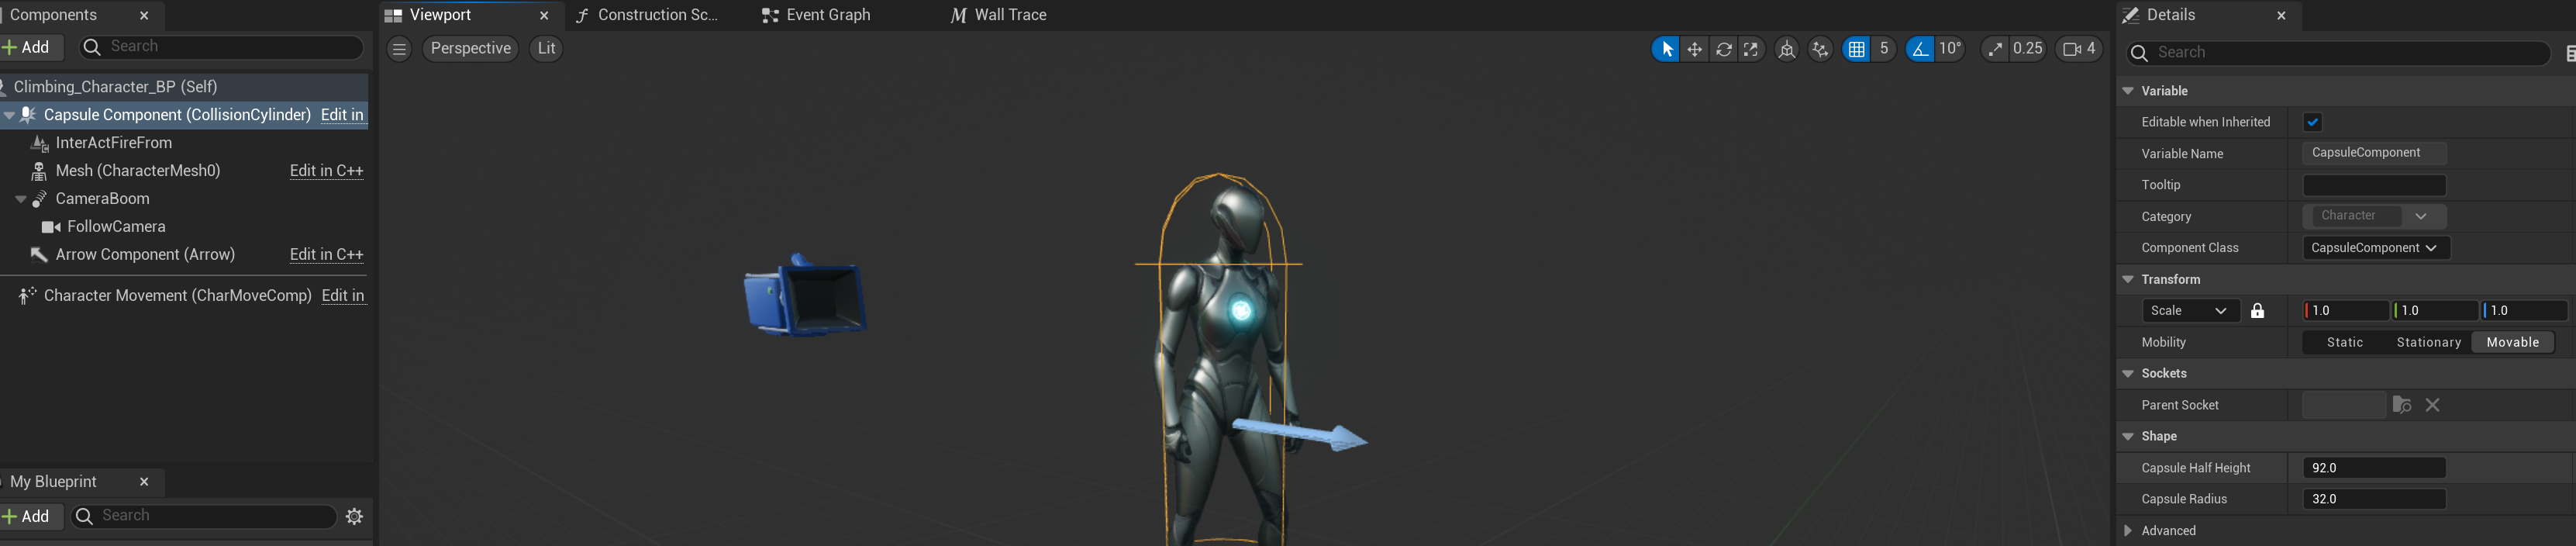Collapse the Transform section

(2128, 280)
